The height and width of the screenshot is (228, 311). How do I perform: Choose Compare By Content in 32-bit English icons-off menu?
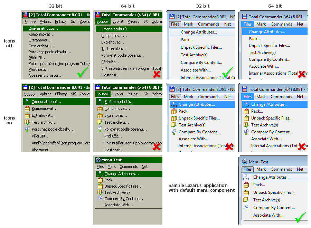point(202,63)
